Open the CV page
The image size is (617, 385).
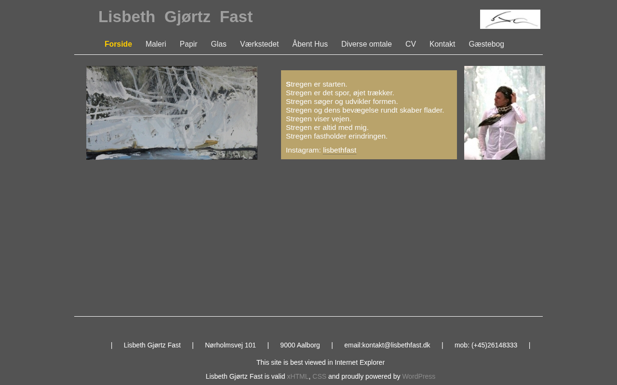tap(411, 44)
